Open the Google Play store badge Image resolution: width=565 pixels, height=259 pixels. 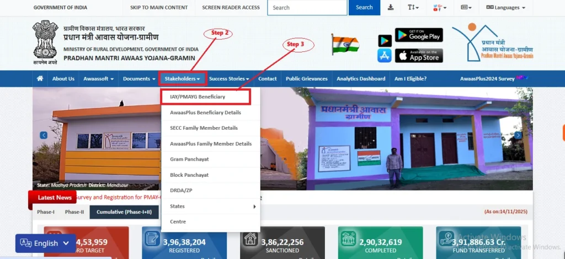click(419, 35)
